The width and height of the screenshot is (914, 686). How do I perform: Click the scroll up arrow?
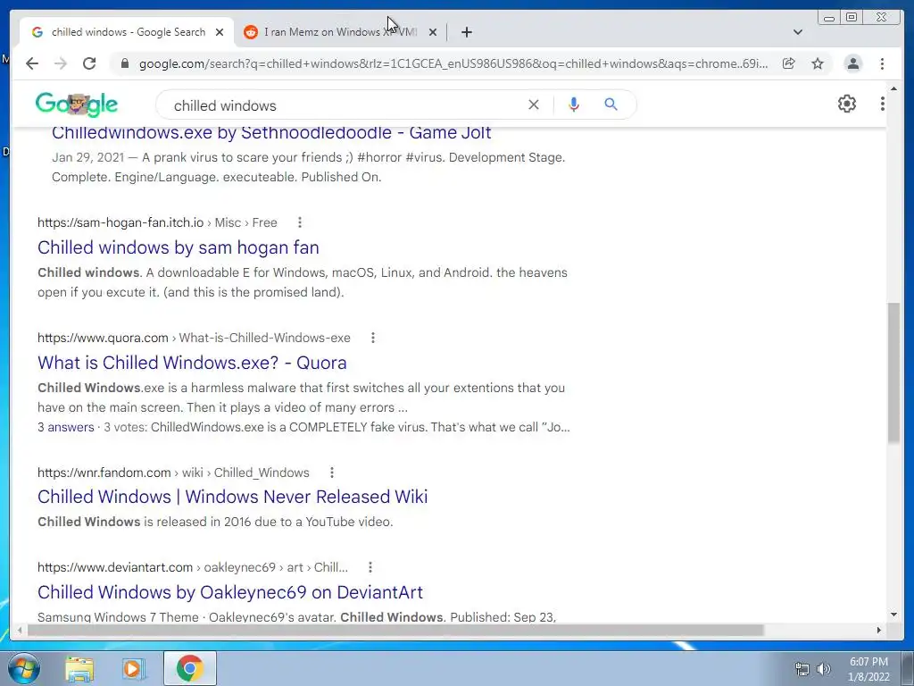click(x=893, y=88)
